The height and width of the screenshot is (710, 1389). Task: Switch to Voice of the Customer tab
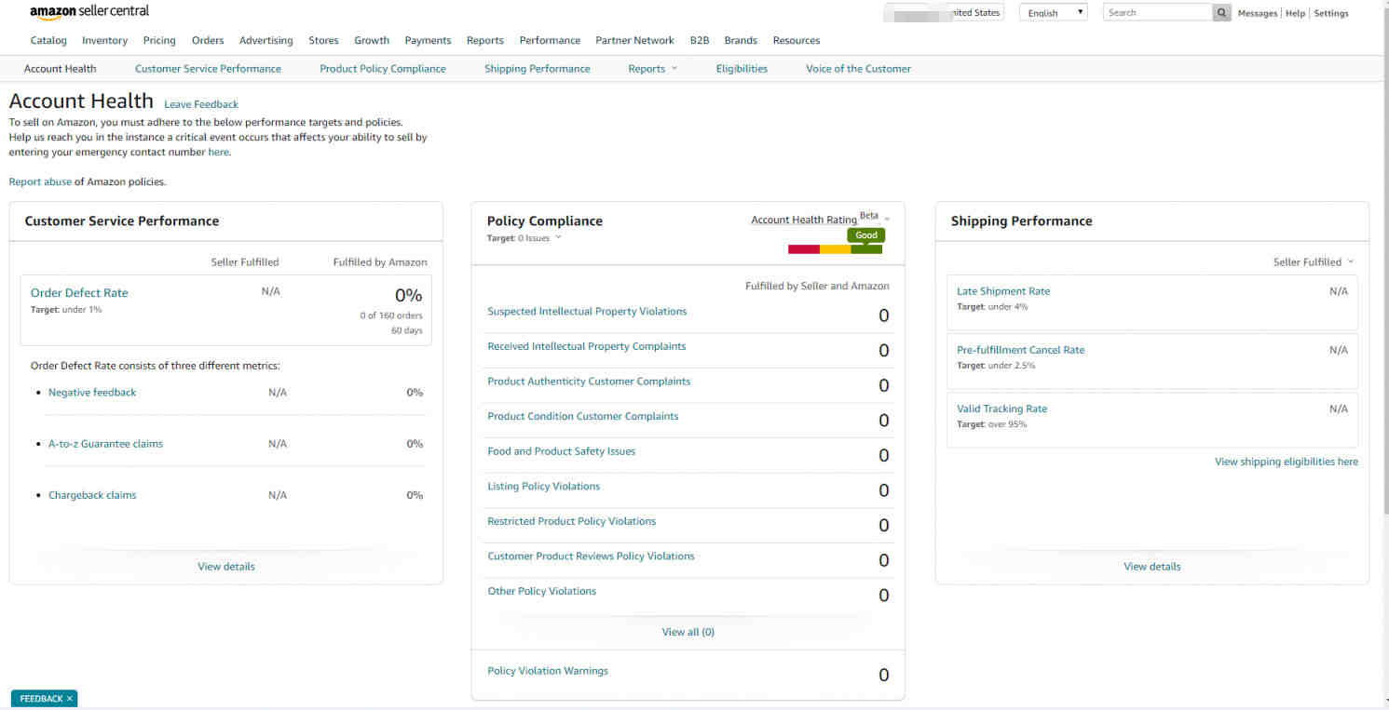coord(858,69)
